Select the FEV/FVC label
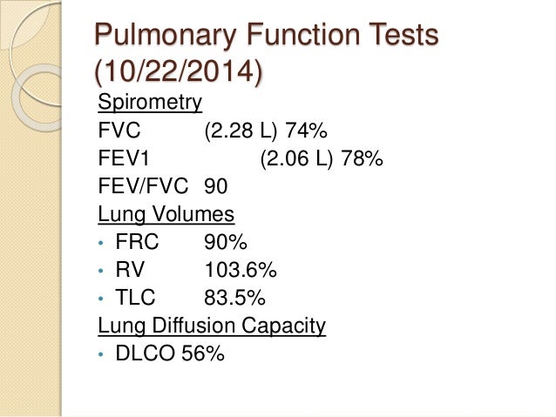 click(x=143, y=186)
